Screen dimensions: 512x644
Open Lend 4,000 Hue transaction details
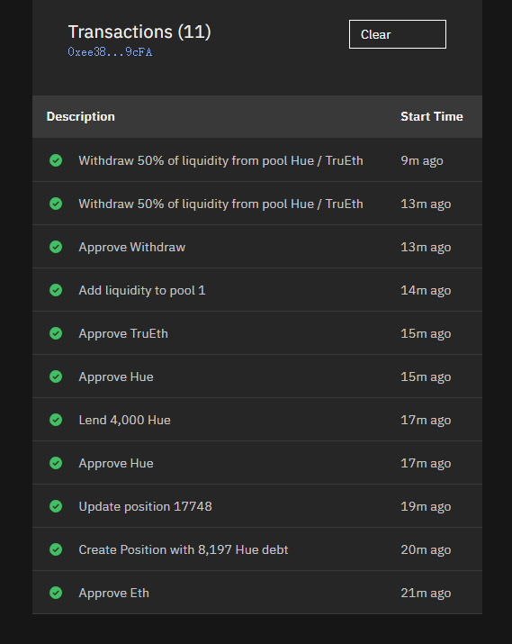pos(257,420)
